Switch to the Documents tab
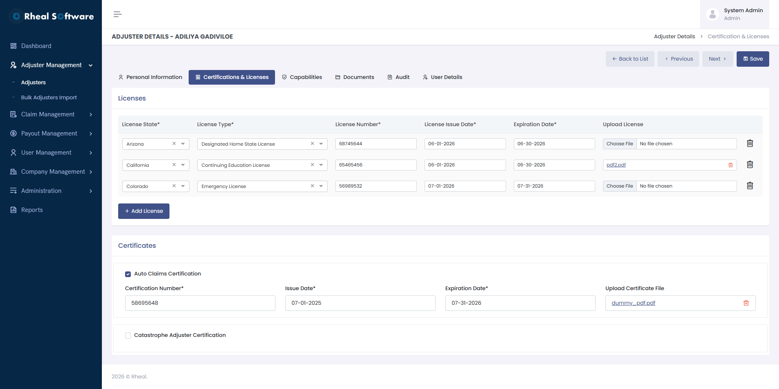This screenshot has height=389, width=779. [354, 77]
